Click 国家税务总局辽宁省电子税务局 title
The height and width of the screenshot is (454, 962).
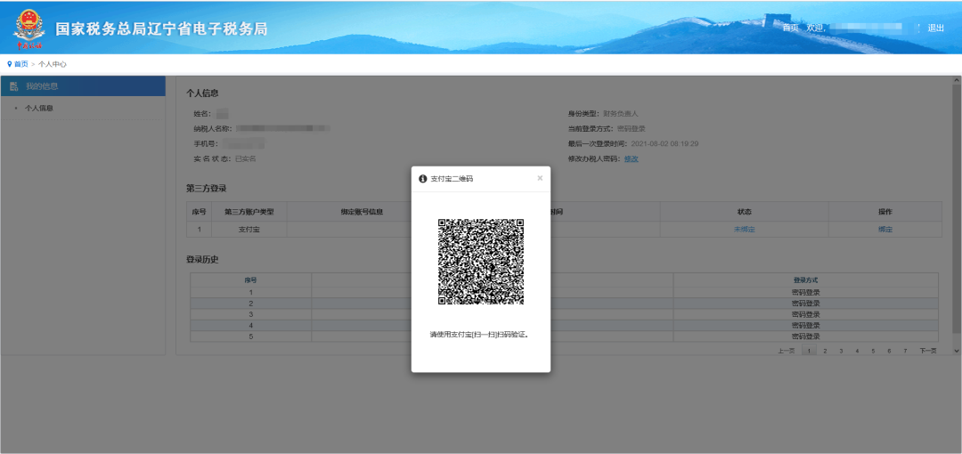tap(161, 29)
